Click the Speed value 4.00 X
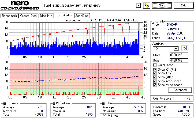The height and width of the screenshot is (118, 194). point(186,115)
